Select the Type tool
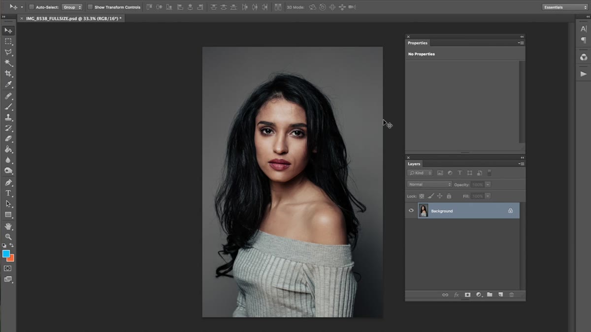 [8, 193]
